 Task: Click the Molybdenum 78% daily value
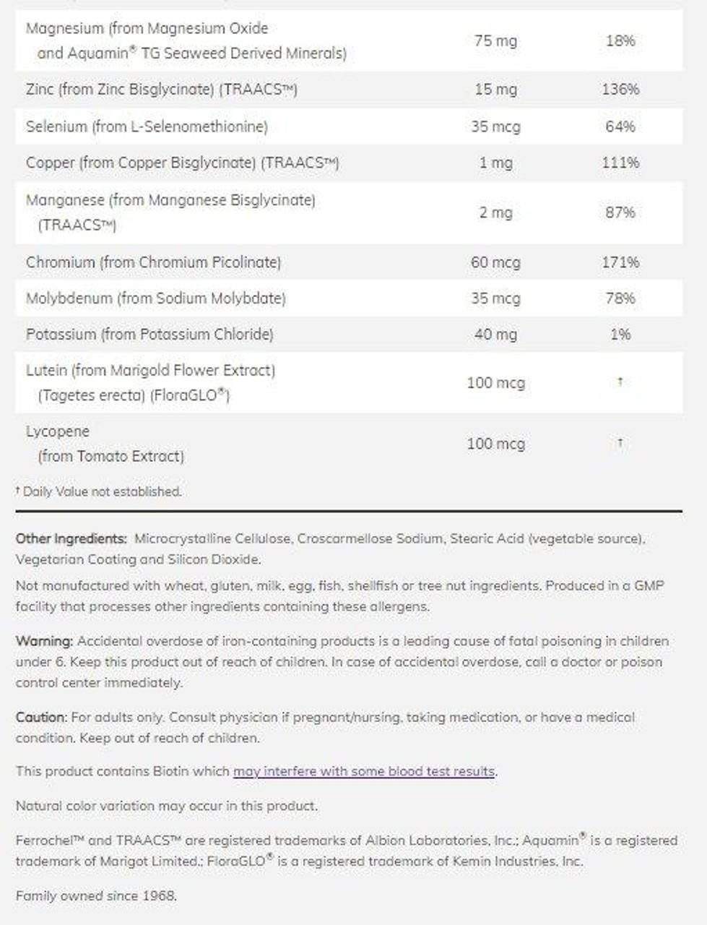point(620,298)
